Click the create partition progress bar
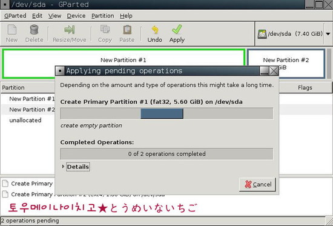 [x=166, y=113]
